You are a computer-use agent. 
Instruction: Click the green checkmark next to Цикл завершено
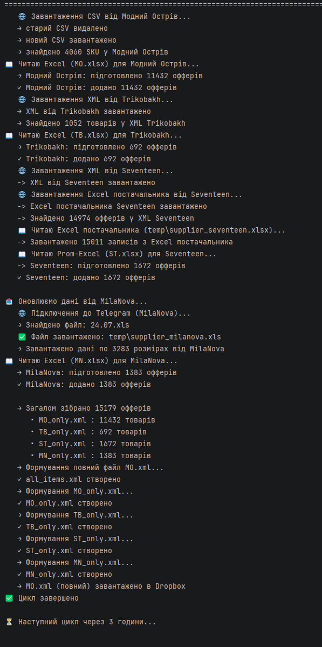[x=9, y=598]
